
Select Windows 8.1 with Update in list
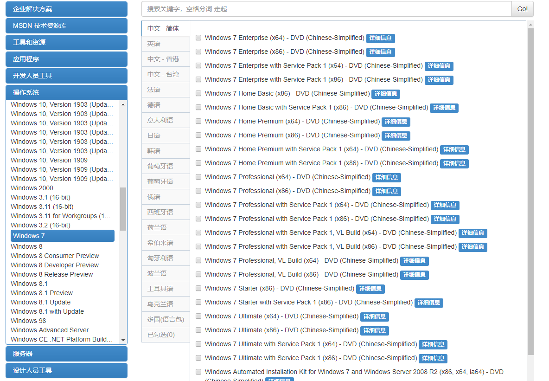pyautogui.click(x=47, y=311)
